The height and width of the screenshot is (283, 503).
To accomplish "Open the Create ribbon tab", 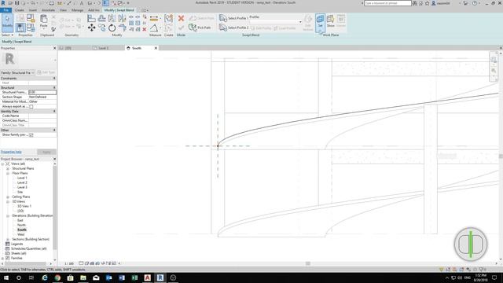I will [19, 10].
